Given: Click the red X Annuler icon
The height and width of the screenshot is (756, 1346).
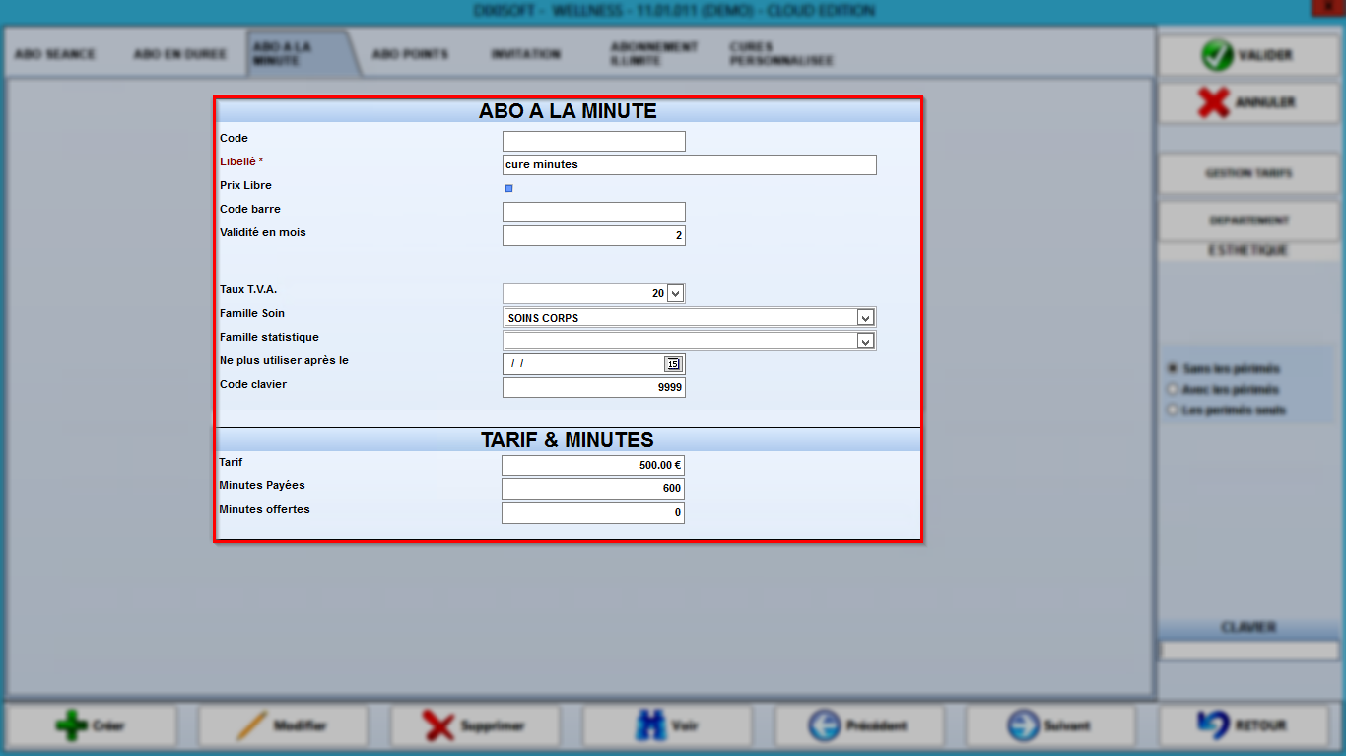Looking at the screenshot, I should click(x=1213, y=102).
